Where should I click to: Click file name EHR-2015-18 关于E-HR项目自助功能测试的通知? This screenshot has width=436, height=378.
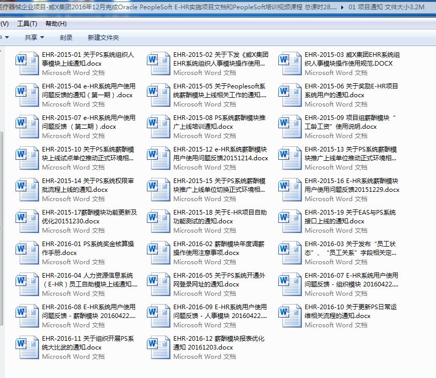click(220, 217)
